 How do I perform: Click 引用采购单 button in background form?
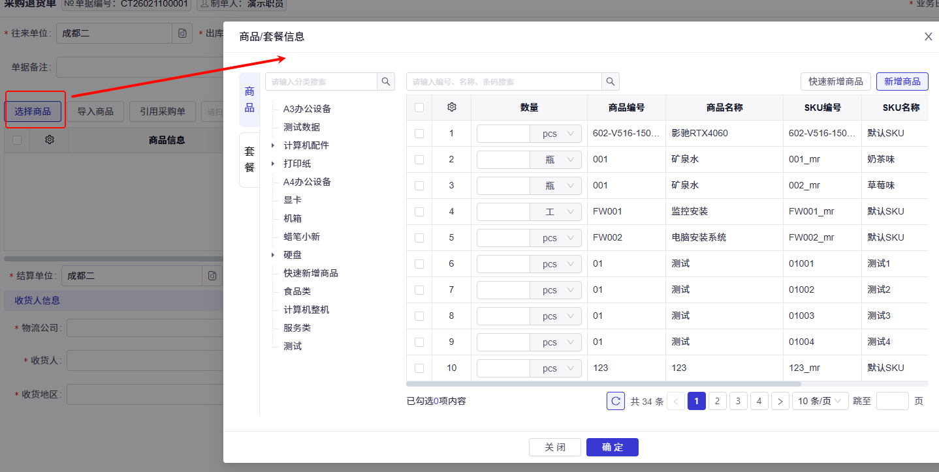[x=163, y=111]
